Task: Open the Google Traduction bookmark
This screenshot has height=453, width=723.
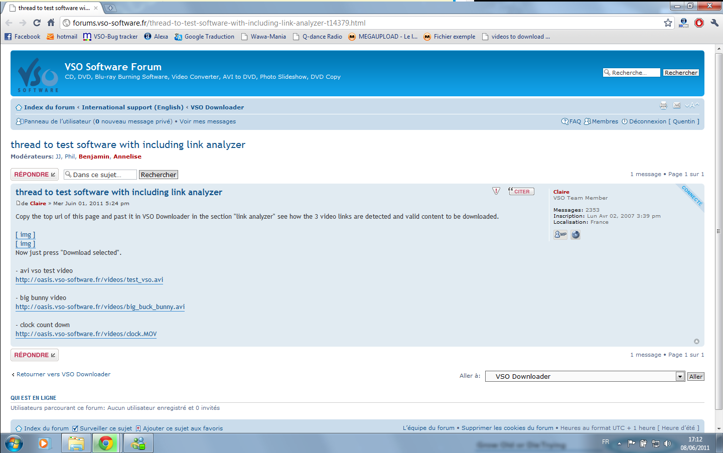Action: click(204, 37)
